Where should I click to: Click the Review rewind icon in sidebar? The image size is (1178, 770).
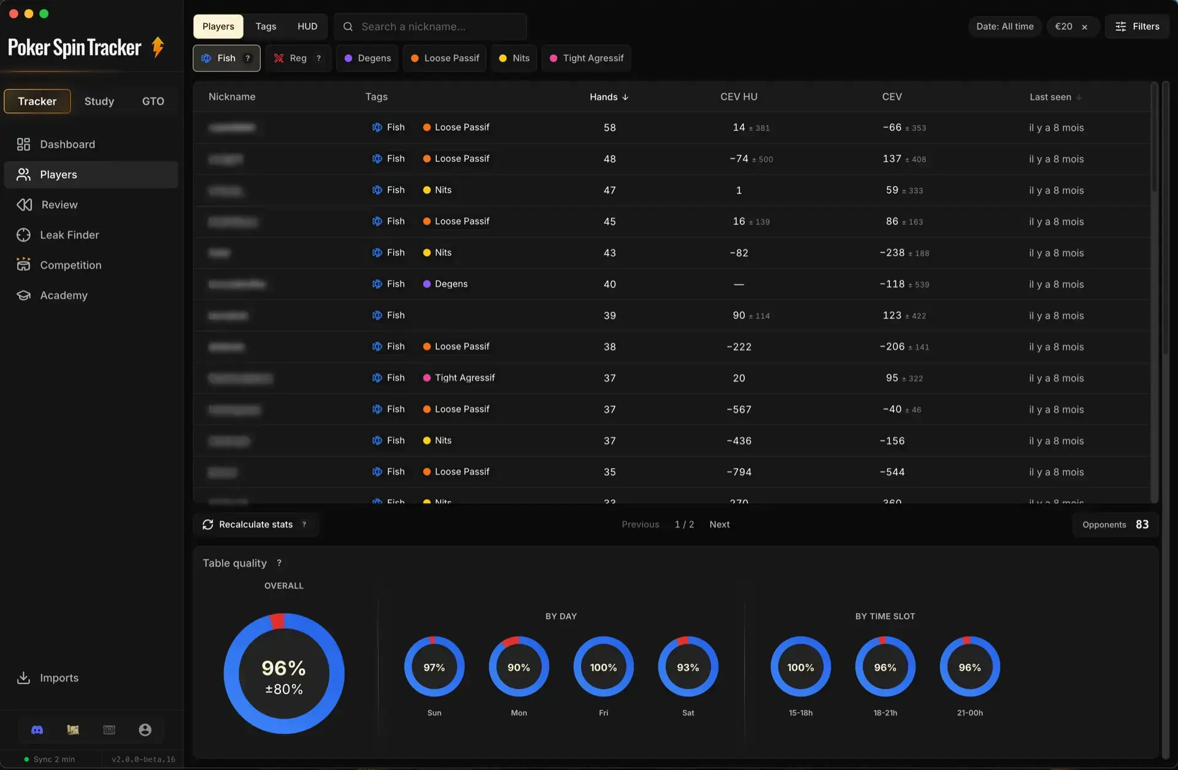tap(24, 205)
